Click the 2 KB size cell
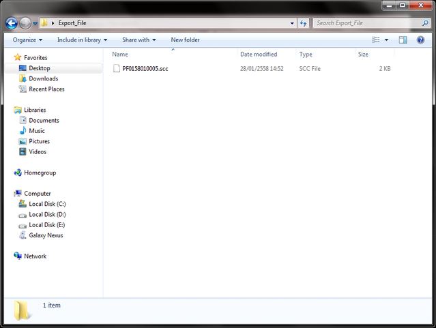 385,69
